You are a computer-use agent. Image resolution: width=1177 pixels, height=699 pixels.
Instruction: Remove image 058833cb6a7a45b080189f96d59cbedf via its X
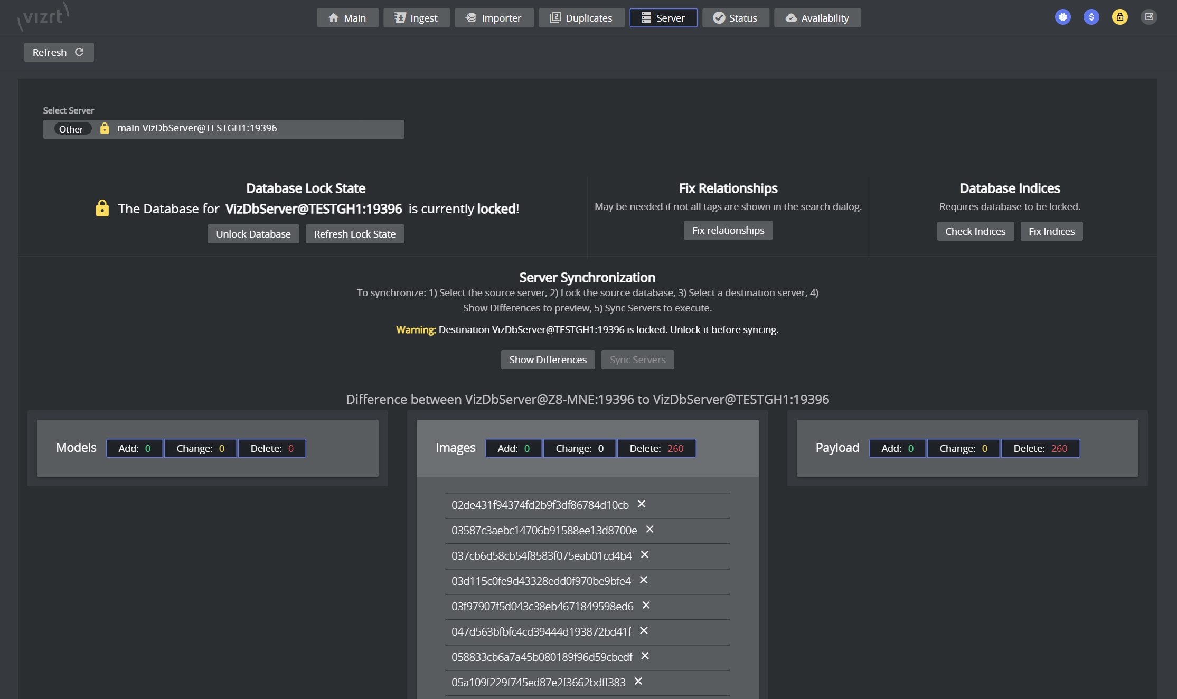tap(645, 656)
